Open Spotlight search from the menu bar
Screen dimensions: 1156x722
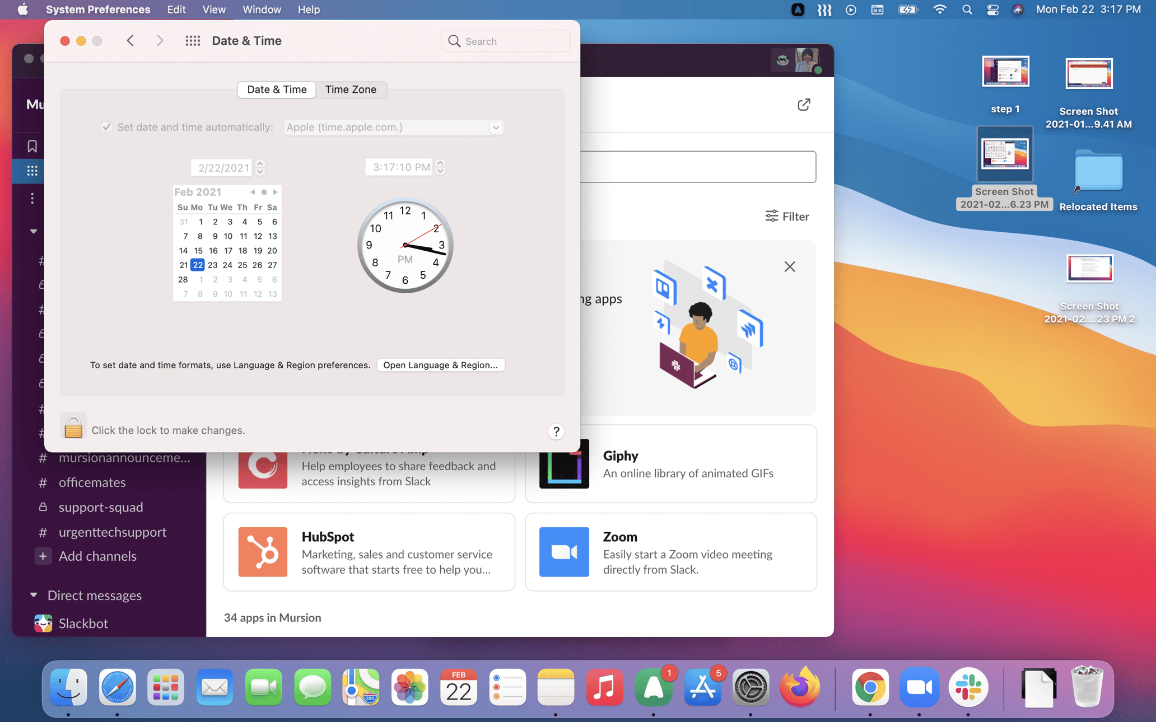(x=967, y=10)
